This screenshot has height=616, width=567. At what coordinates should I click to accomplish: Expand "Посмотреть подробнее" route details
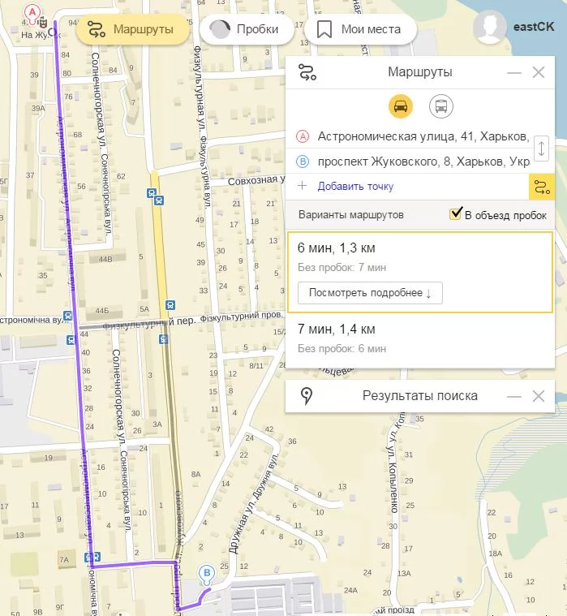coord(370,293)
